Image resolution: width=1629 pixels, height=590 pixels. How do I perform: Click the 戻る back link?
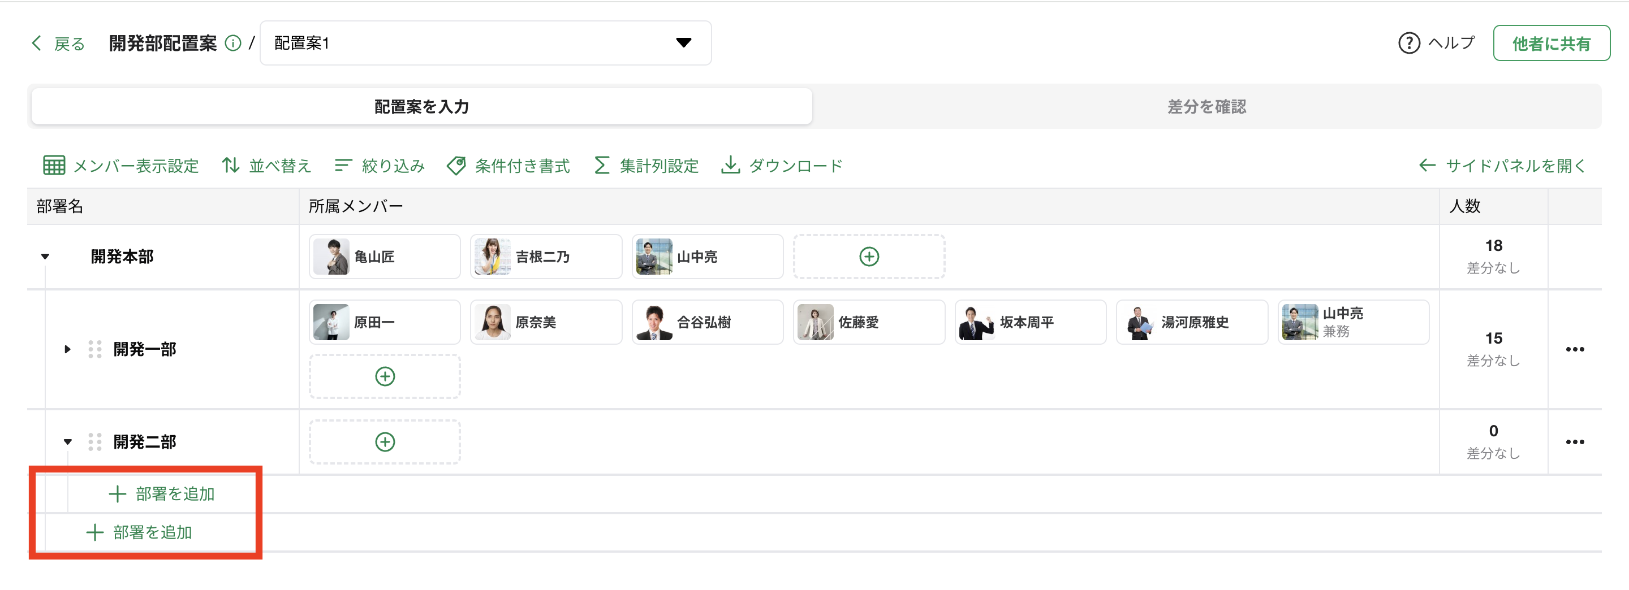tap(58, 43)
